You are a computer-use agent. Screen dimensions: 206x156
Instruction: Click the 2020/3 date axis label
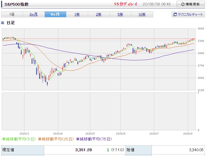tap(24, 134)
